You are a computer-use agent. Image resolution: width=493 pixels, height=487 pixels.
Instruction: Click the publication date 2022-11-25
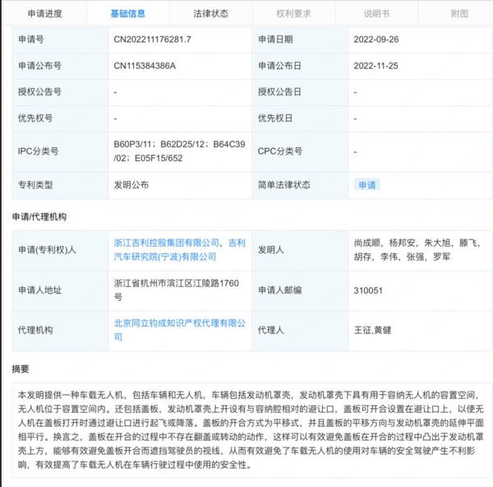[x=376, y=66]
